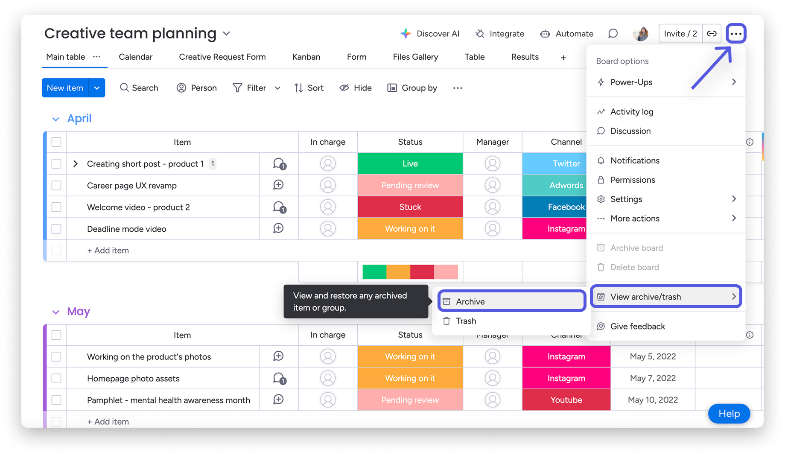This screenshot has height=452, width=785.
Task: Switch to the Calendar tab
Action: click(x=135, y=57)
